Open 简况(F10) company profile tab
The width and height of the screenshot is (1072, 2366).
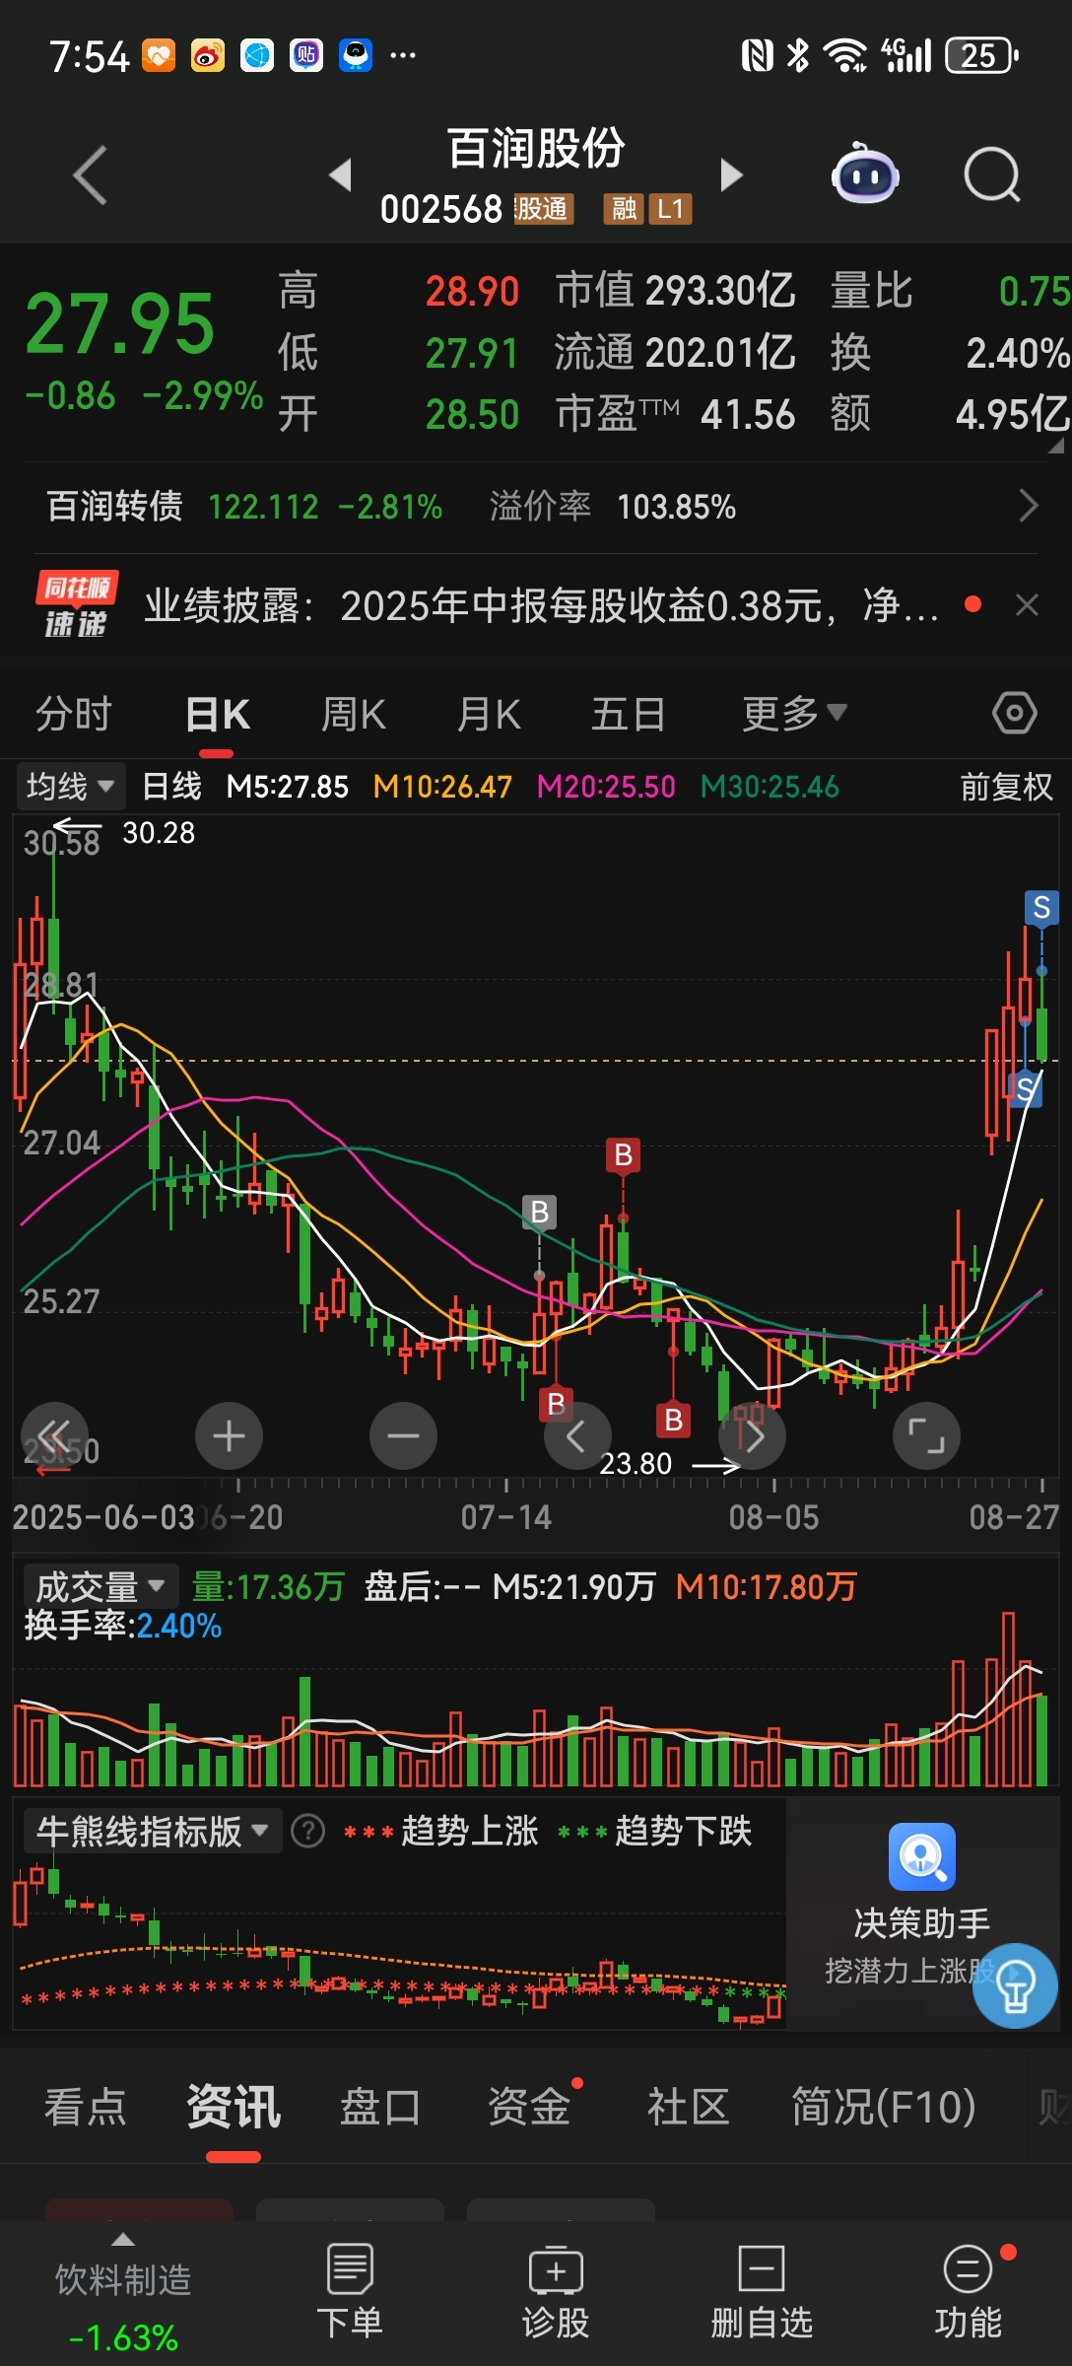884,2107
